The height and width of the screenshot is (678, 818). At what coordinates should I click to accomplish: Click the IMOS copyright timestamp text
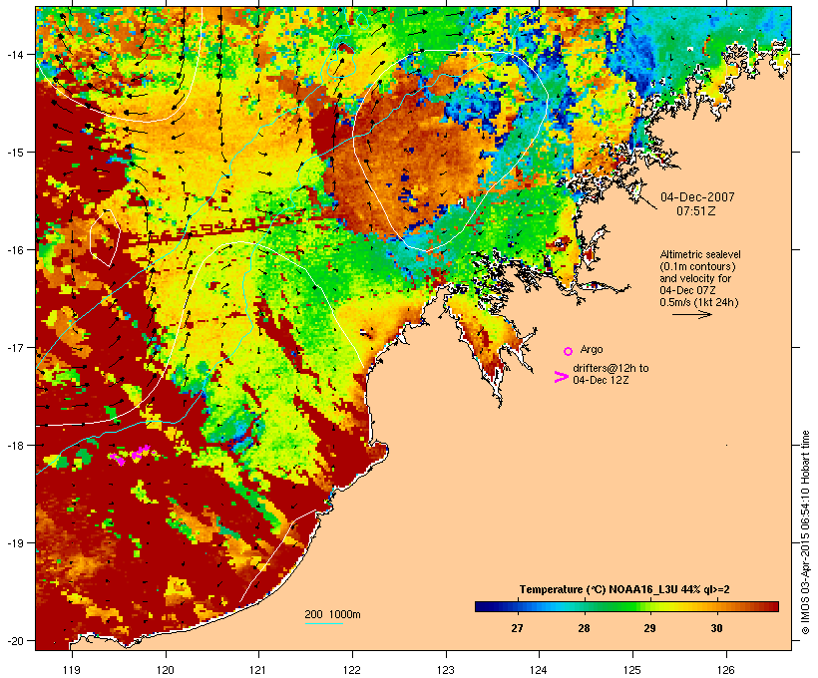(x=805, y=532)
